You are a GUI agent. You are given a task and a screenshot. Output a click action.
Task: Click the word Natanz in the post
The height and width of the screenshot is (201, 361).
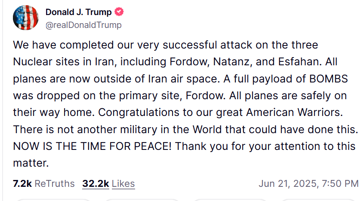(x=232, y=62)
